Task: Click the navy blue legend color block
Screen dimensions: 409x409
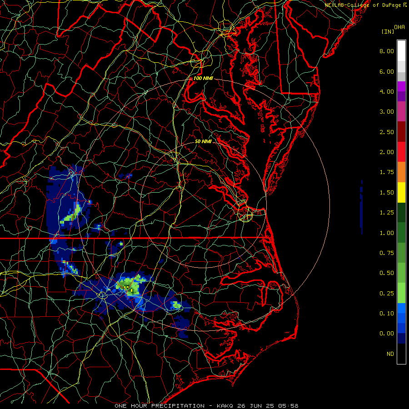Action: click(401, 339)
